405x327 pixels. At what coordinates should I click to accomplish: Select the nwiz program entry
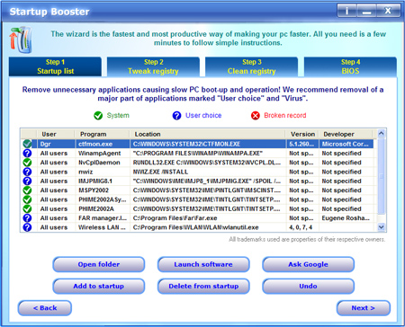103,172
